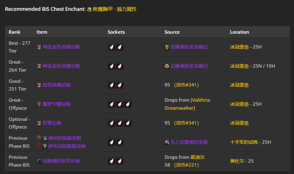Screen dimensions: 294x174
Task: Click the yellow socket in the Good - 251 Tier row
Action: tap(119, 85)
